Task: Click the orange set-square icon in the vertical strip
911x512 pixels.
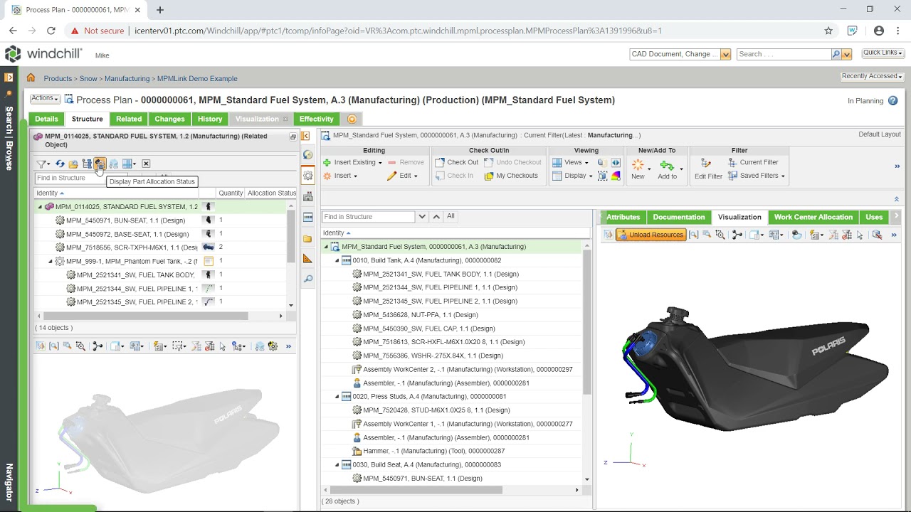Action: (307, 259)
